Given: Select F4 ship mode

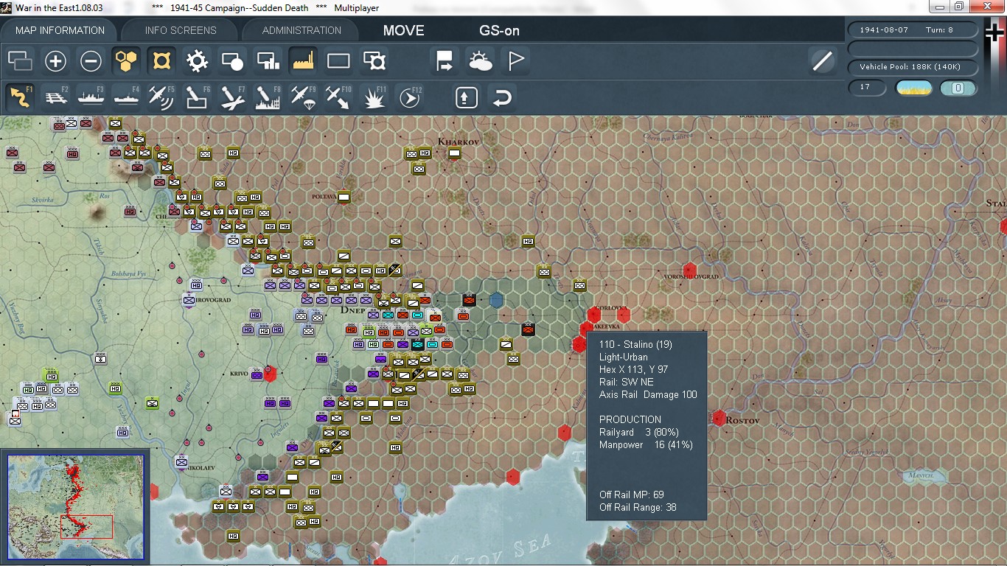Looking at the screenshot, I should pos(126,97).
